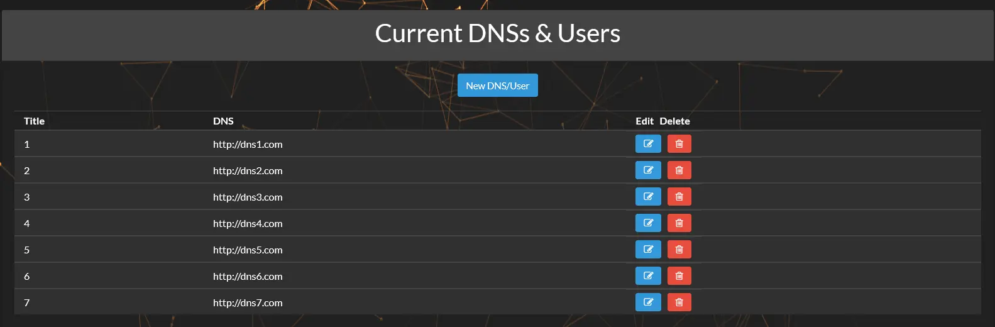Remove the dns3.com entry
The image size is (995, 327).
tap(679, 197)
